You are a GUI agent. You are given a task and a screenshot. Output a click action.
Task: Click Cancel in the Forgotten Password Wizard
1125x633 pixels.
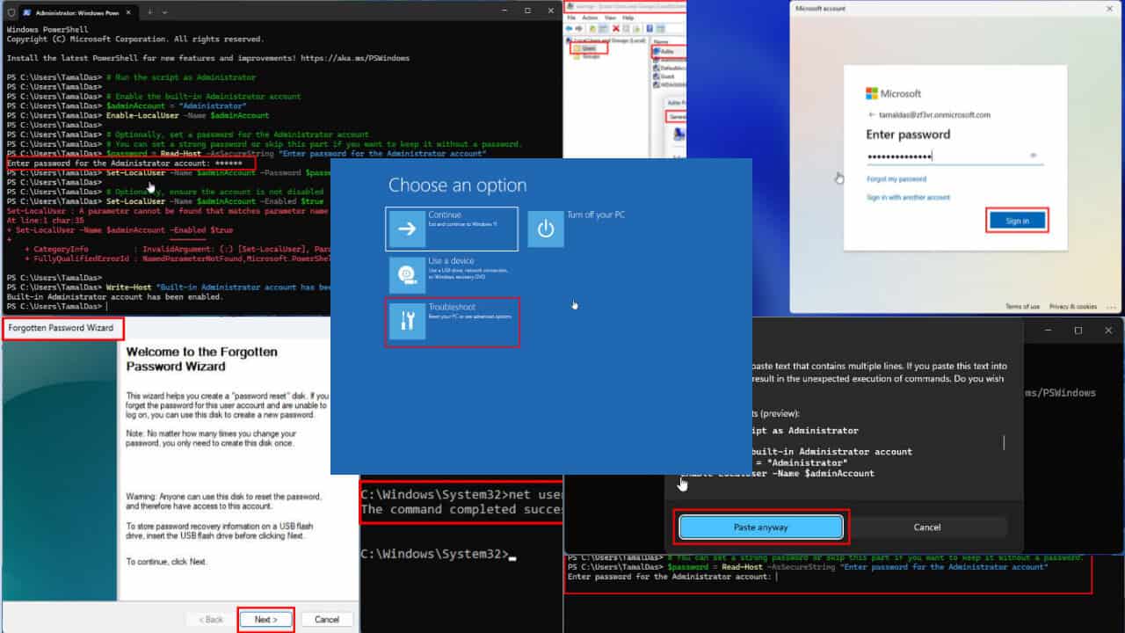(x=327, y=620)
